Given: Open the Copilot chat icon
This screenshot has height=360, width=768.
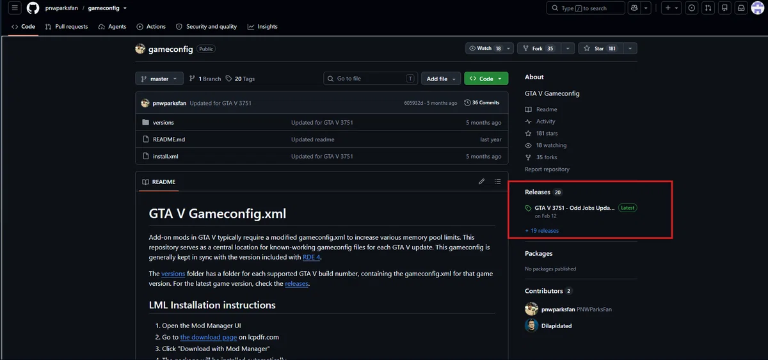Looking at the screenshot, I should (634, 8).
